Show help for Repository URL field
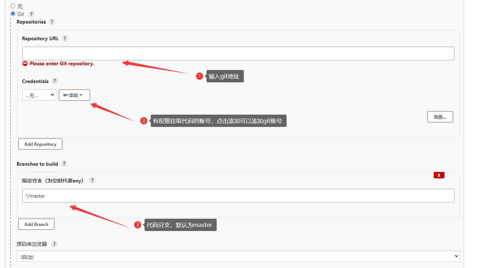This screenshot has width=479, height=268. tap(65, 38)
